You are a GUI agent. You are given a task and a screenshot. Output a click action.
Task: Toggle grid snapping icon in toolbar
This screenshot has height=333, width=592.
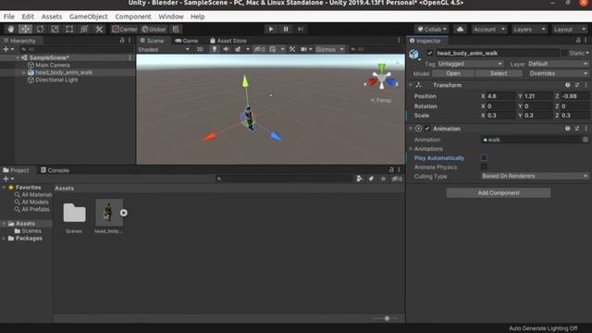click(x=176, y=29)
